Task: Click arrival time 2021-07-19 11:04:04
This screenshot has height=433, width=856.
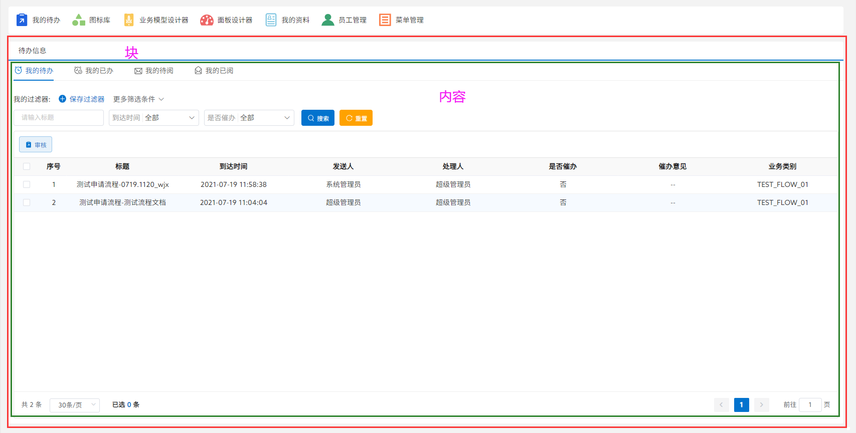Action: point(234,202)
